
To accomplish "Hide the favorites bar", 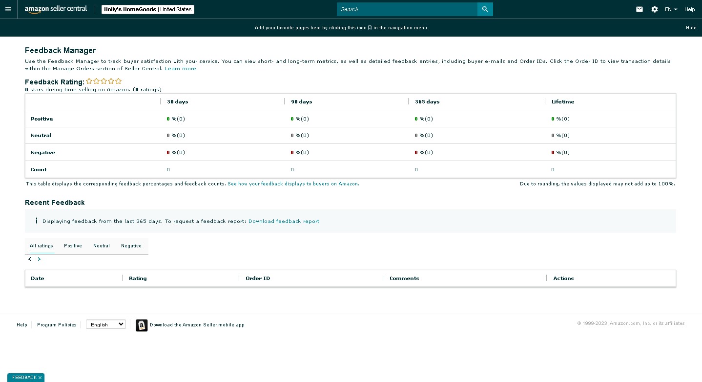I will tap(691, 28).
